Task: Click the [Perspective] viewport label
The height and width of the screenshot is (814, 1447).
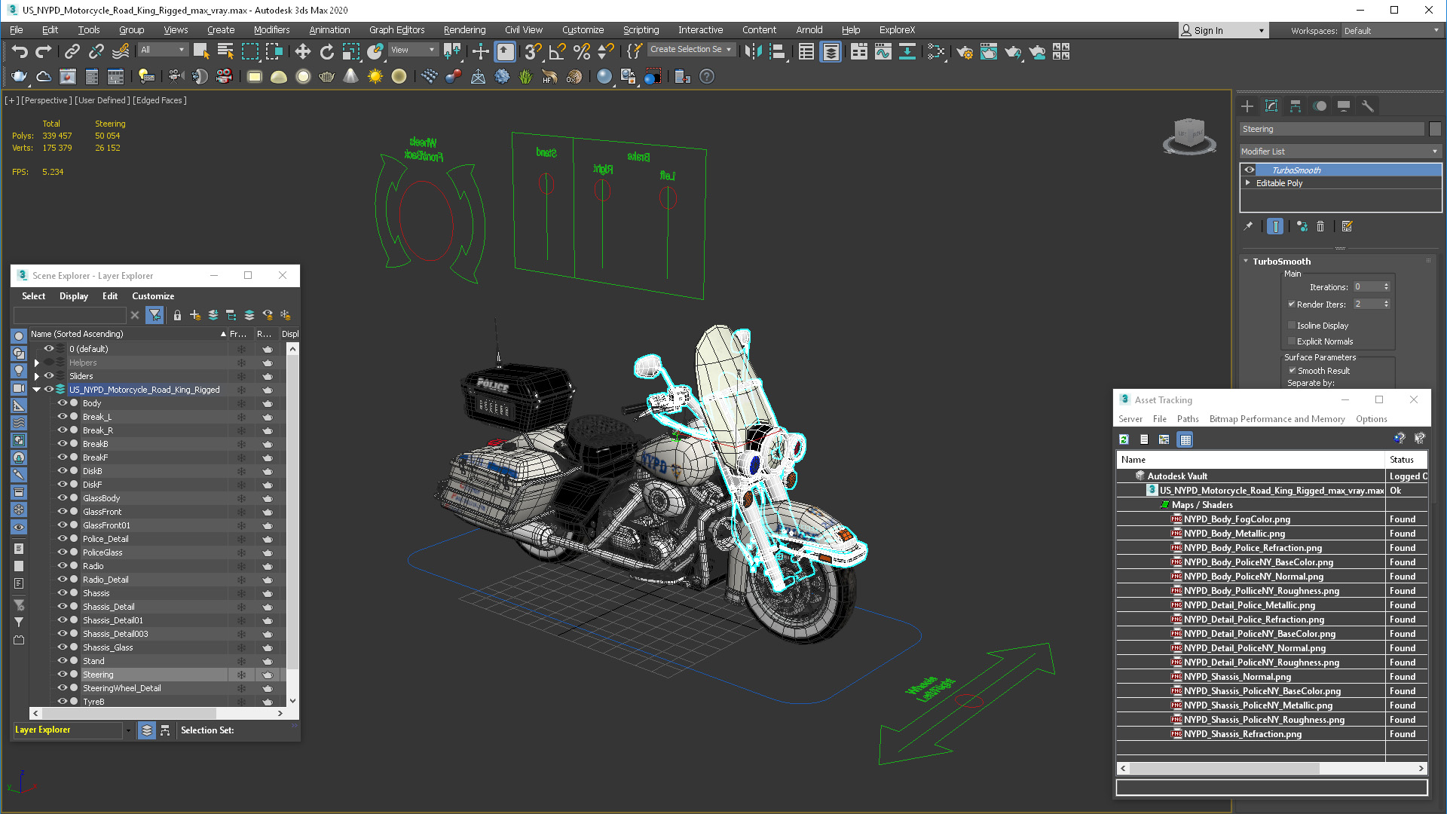Action: pyautogui.click(x=47, y=100)
